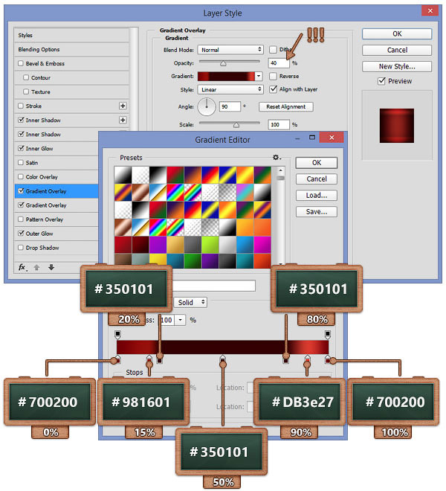The height and width of the screenshot is (491, 446).
Task: Click Cancel in the Gradient Editor
Action: [317, 179]
